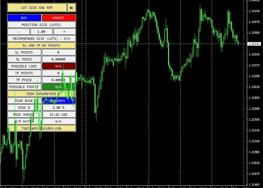Click the SL PRICE value field
Screen dimensions: 263x188
click(x=59, y=59)
